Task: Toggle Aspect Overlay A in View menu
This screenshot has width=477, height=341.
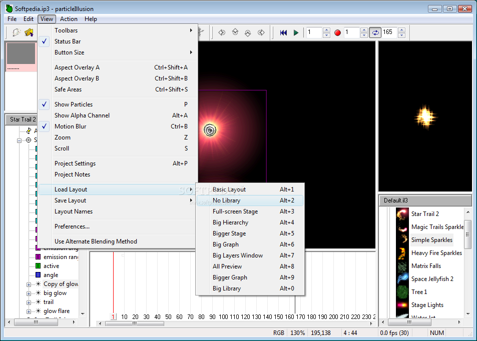Action: (x=117, y=67)
